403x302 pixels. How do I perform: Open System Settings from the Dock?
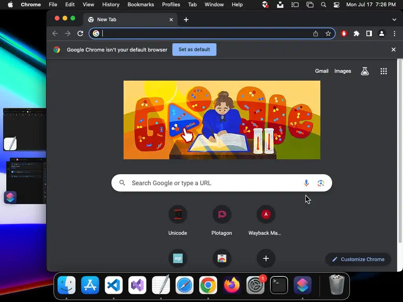(x=255, y=285)
